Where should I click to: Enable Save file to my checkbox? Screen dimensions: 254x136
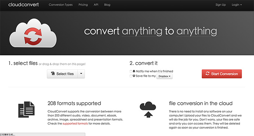131,76
